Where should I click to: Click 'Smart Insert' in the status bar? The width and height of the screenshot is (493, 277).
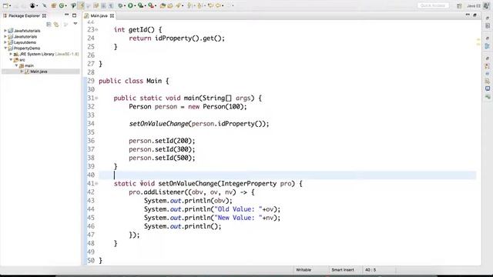point(343,270)
